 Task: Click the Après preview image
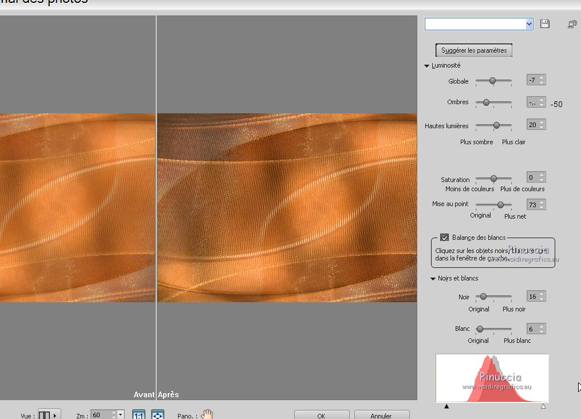(x=287, y=207)
